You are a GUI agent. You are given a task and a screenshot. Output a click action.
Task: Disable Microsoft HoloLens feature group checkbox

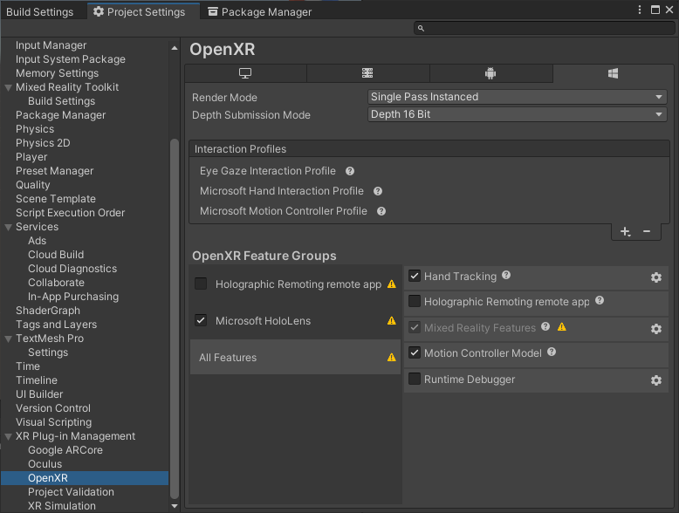pyautogui.click(x=201, y=320)
